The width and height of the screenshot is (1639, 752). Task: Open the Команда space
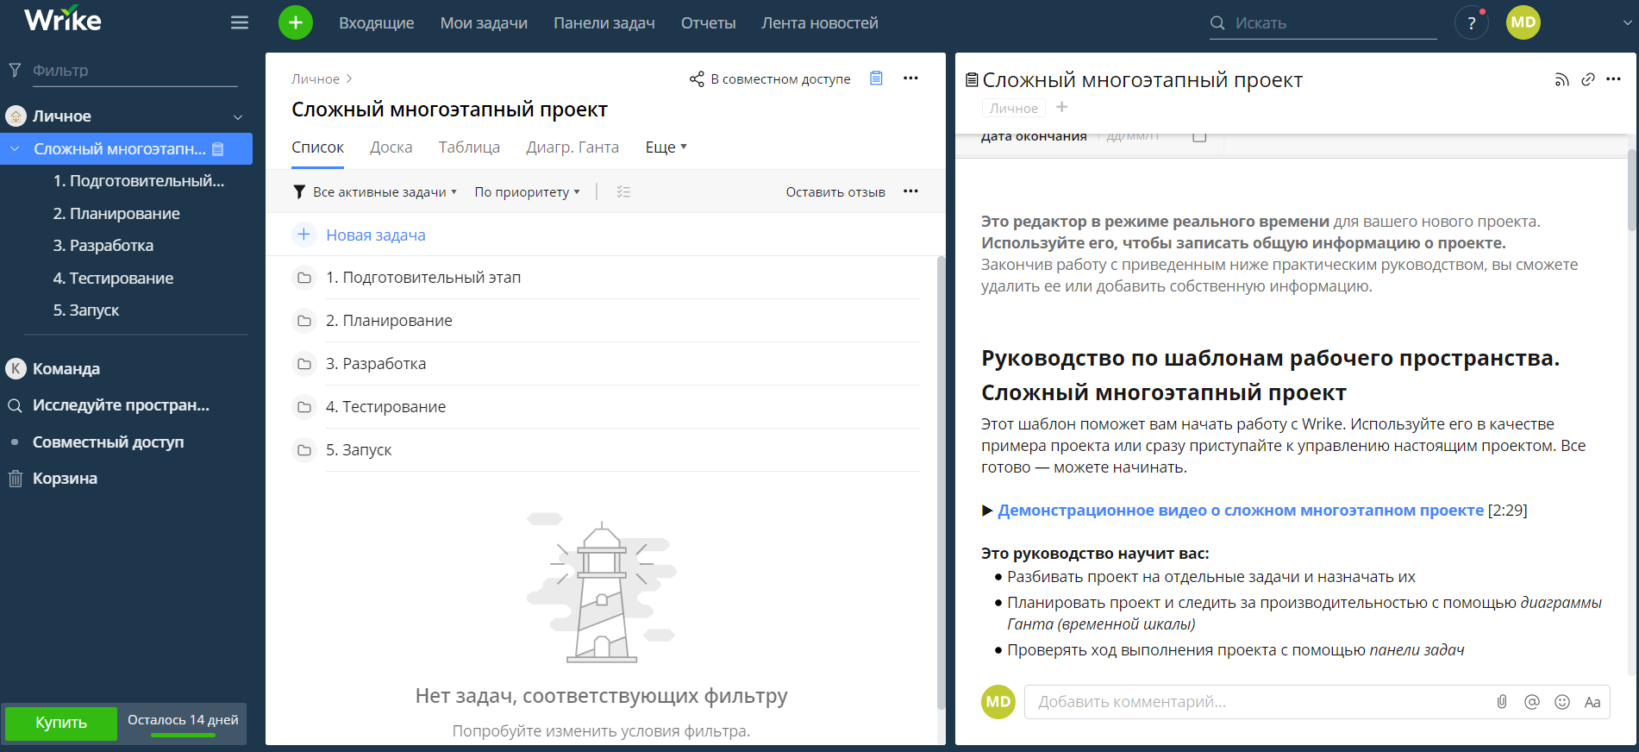click(66, 369)
